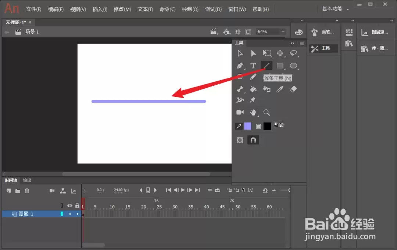This screenshot has height=250, width=397.
Task: Play the timeline animation
Action: (183, 190)
